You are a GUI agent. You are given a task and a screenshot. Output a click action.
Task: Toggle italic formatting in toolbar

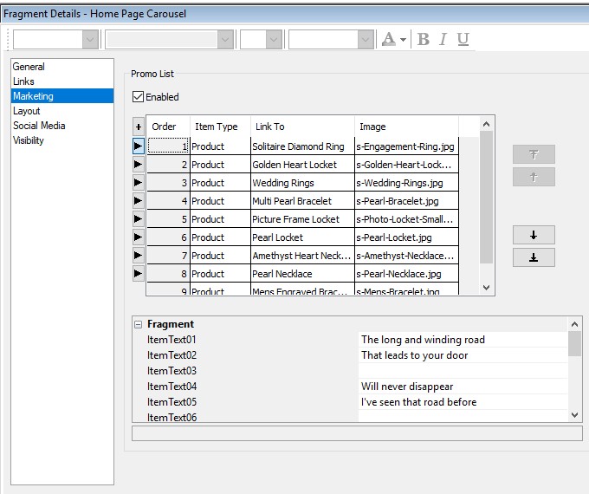(x=443, y=39)
